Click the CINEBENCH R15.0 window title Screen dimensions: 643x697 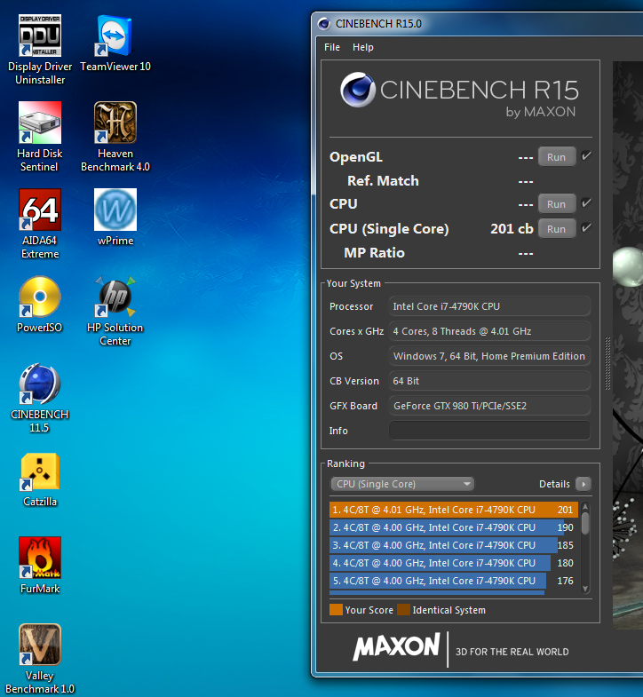[378, 24]
